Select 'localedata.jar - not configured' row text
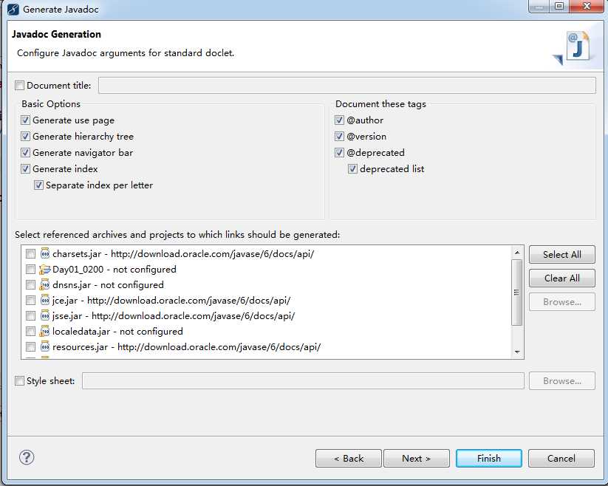 point(117,332)
